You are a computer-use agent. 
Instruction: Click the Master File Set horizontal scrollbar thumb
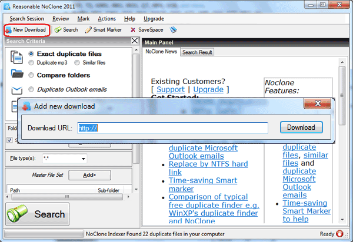67,197
